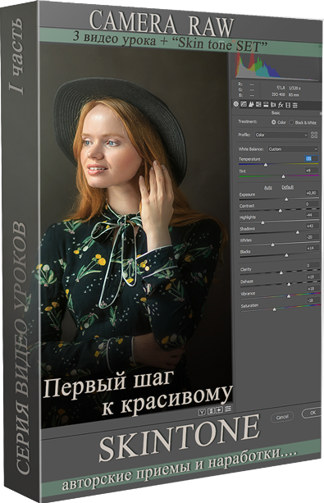Click the 'White Balance:' label
This screenshot has height=503, width=324.
click(250, 149)
